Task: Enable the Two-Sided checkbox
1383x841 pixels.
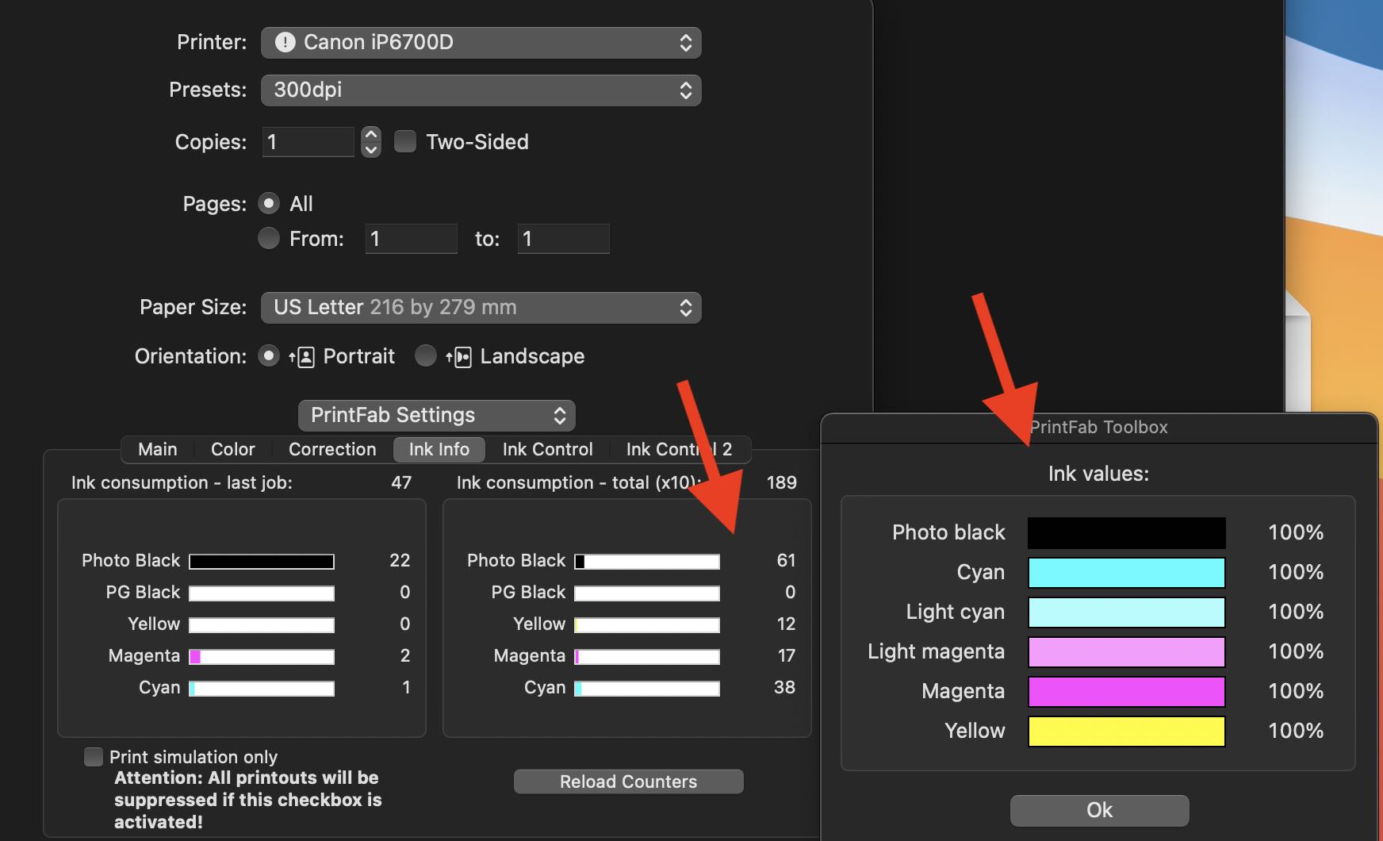Action: (405, 142)
